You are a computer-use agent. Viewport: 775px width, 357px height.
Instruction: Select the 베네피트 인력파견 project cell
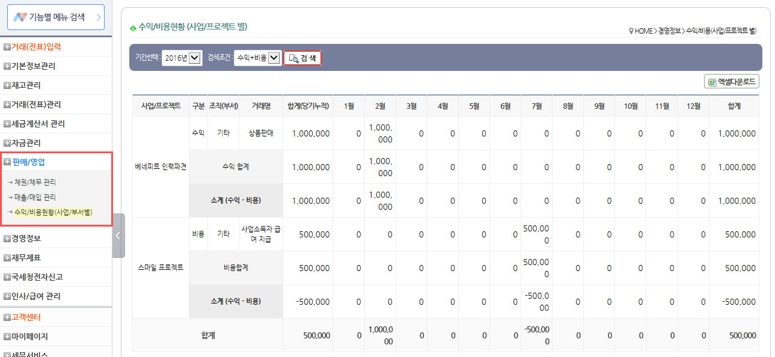click(161, 167)
